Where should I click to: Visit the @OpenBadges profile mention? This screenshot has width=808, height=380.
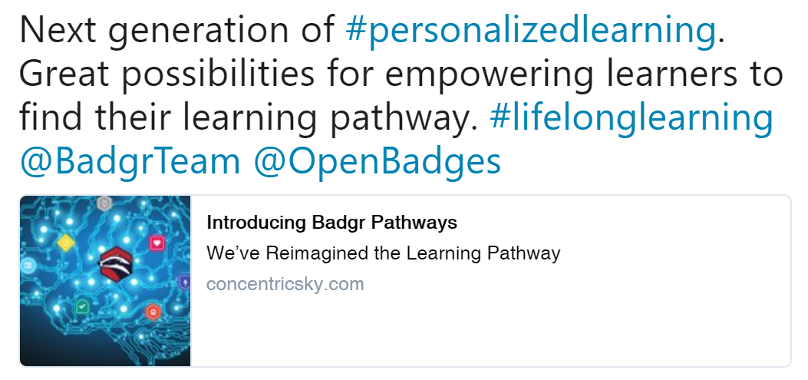(378, 160)
